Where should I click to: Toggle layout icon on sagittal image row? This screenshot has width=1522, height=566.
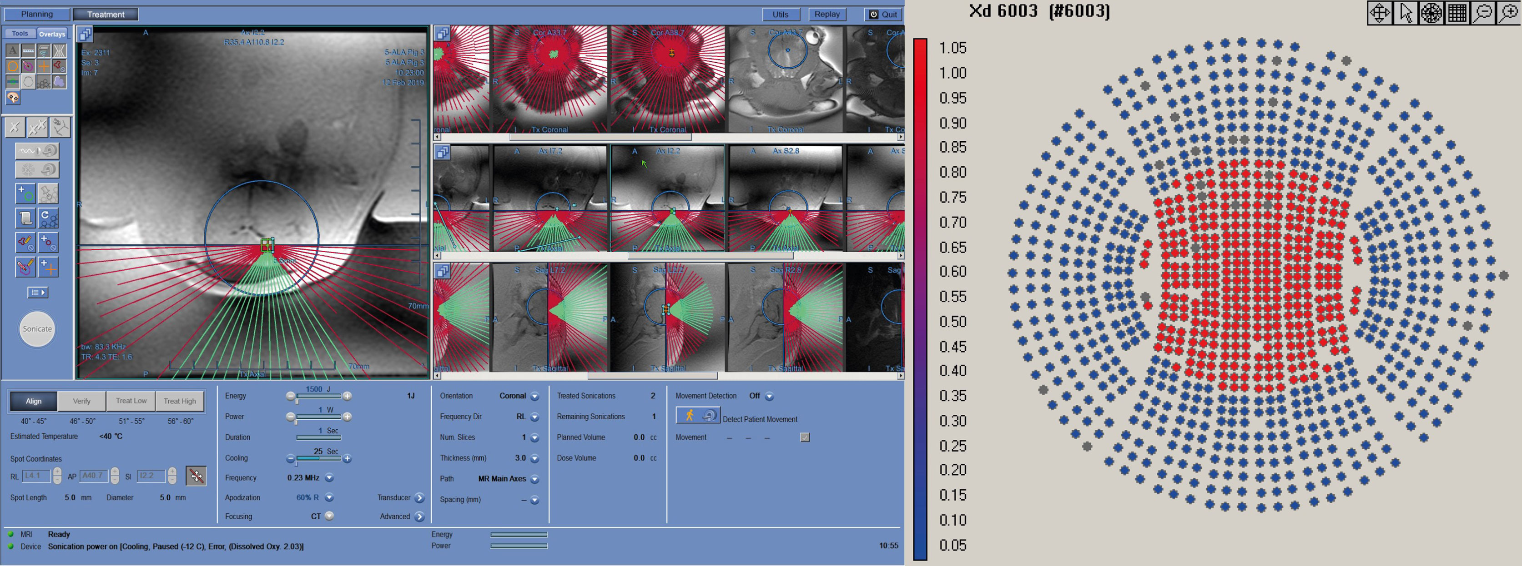coord(442,271)
